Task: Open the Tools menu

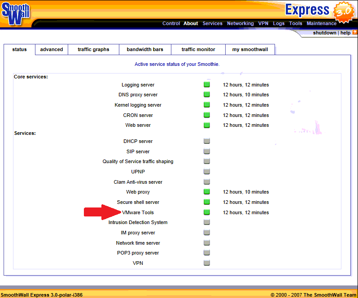Action: (296, 23)
